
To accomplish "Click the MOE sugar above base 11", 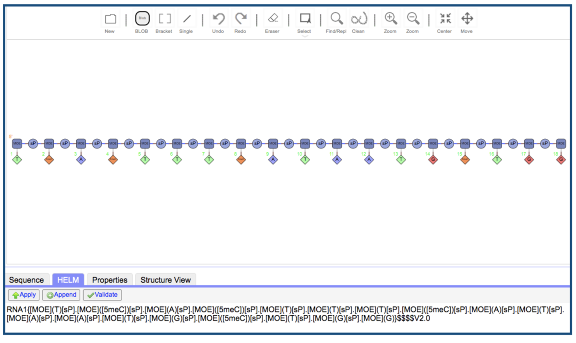I will (x=337, y=143).
